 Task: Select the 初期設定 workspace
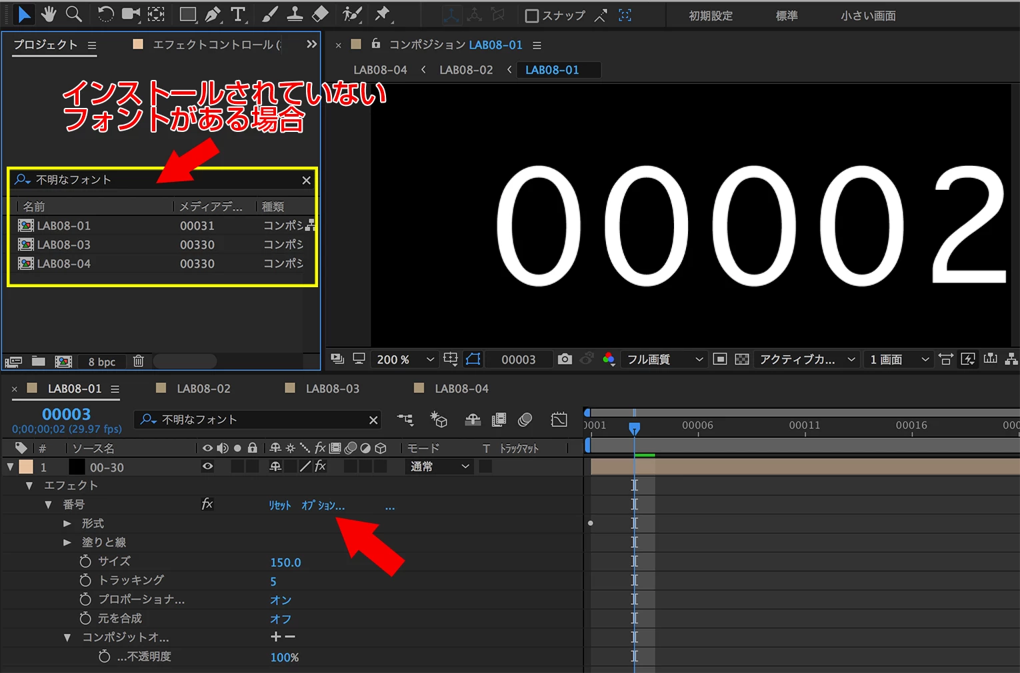point(711,15)
